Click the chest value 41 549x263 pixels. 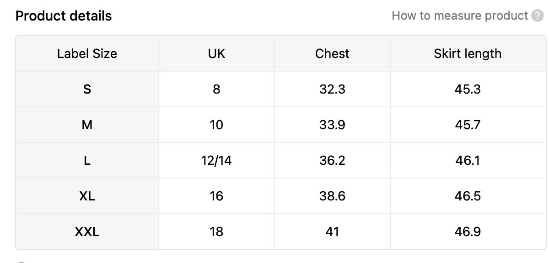[332, 231]
